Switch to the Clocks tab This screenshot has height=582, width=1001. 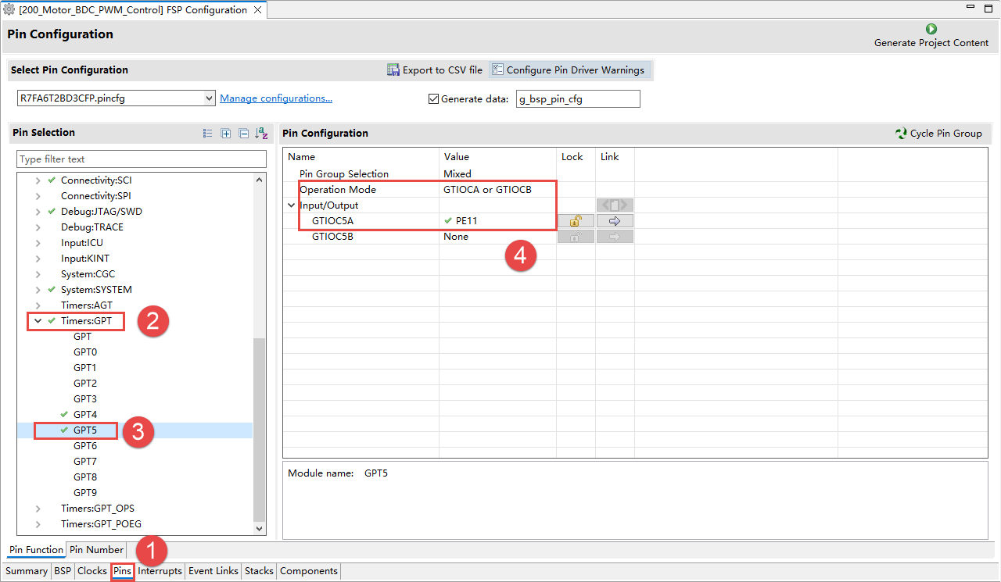[92, 571]
